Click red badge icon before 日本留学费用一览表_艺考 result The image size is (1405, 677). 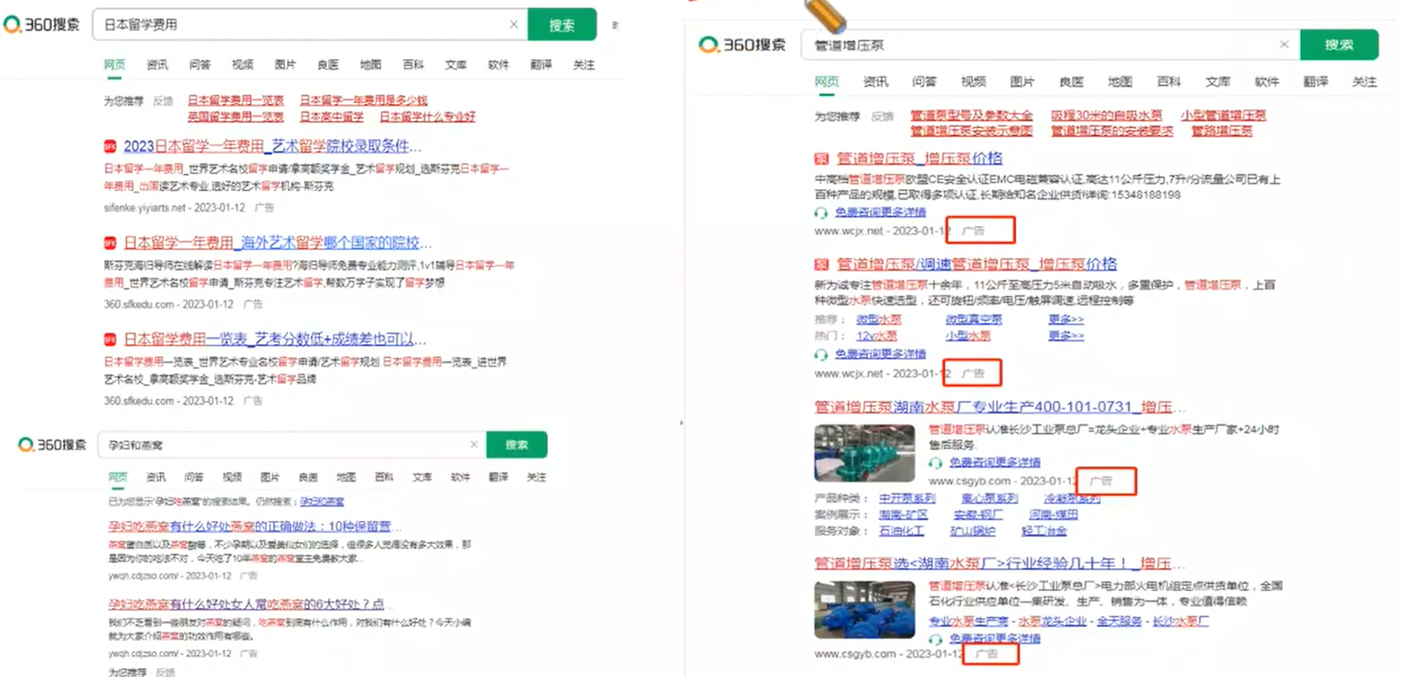(x=110, y=339)
